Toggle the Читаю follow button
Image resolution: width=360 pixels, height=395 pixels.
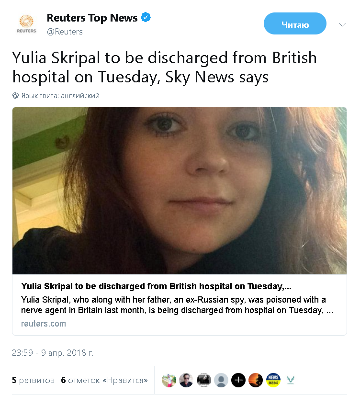(295, 23)
